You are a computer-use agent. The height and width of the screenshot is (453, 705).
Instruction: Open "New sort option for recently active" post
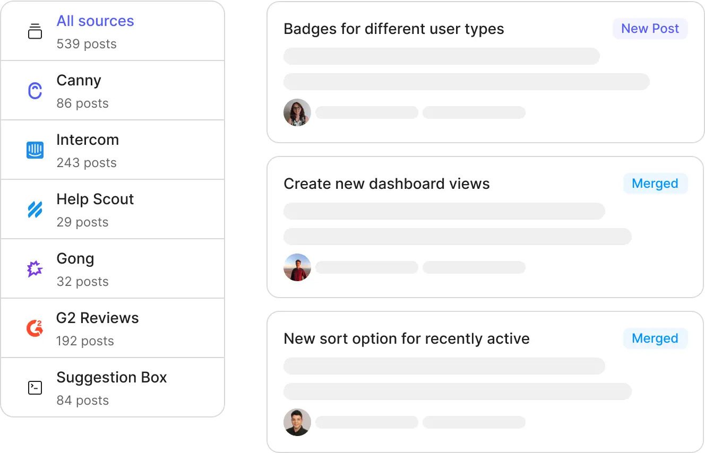click(x=406, y=339)
